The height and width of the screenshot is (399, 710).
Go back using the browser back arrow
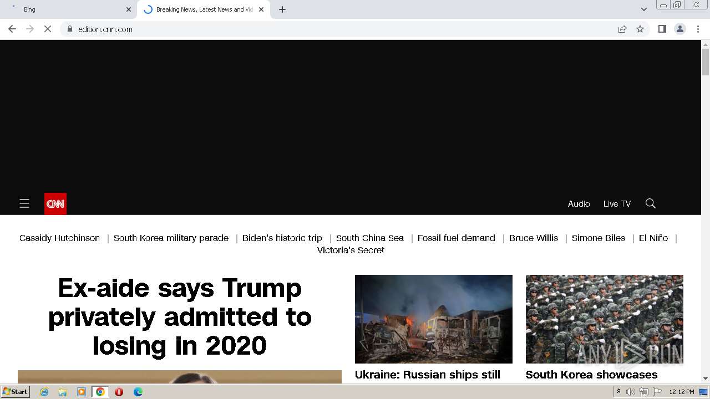pos(12,29)
